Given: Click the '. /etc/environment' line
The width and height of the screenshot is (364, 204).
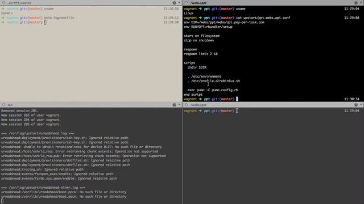Looking at the screenshot, I should (x=204, y=76).
